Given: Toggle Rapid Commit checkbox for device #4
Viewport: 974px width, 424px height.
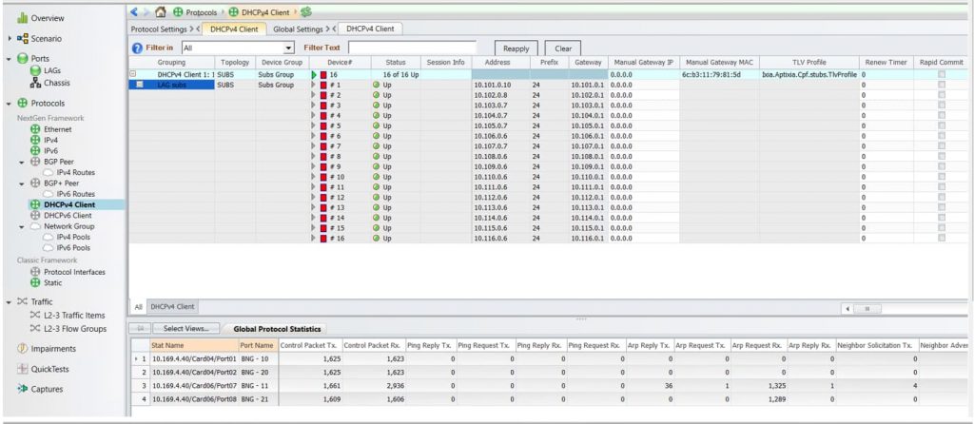Looking at the screenshot, I should tap(942, 115).
